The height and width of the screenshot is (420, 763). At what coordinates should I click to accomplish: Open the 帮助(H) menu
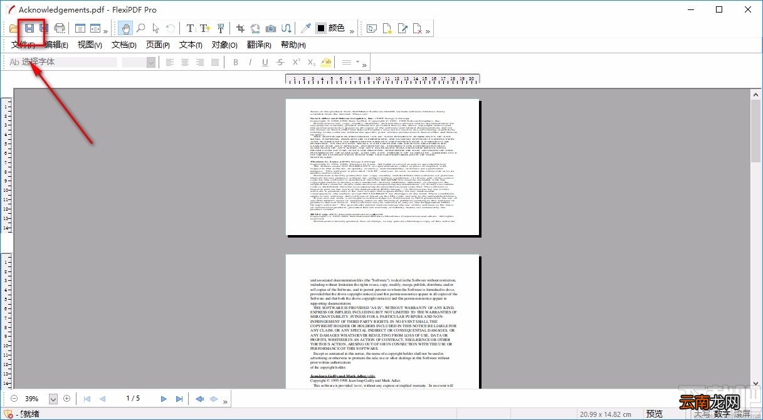pyautogui.click(x=293, y=45)
